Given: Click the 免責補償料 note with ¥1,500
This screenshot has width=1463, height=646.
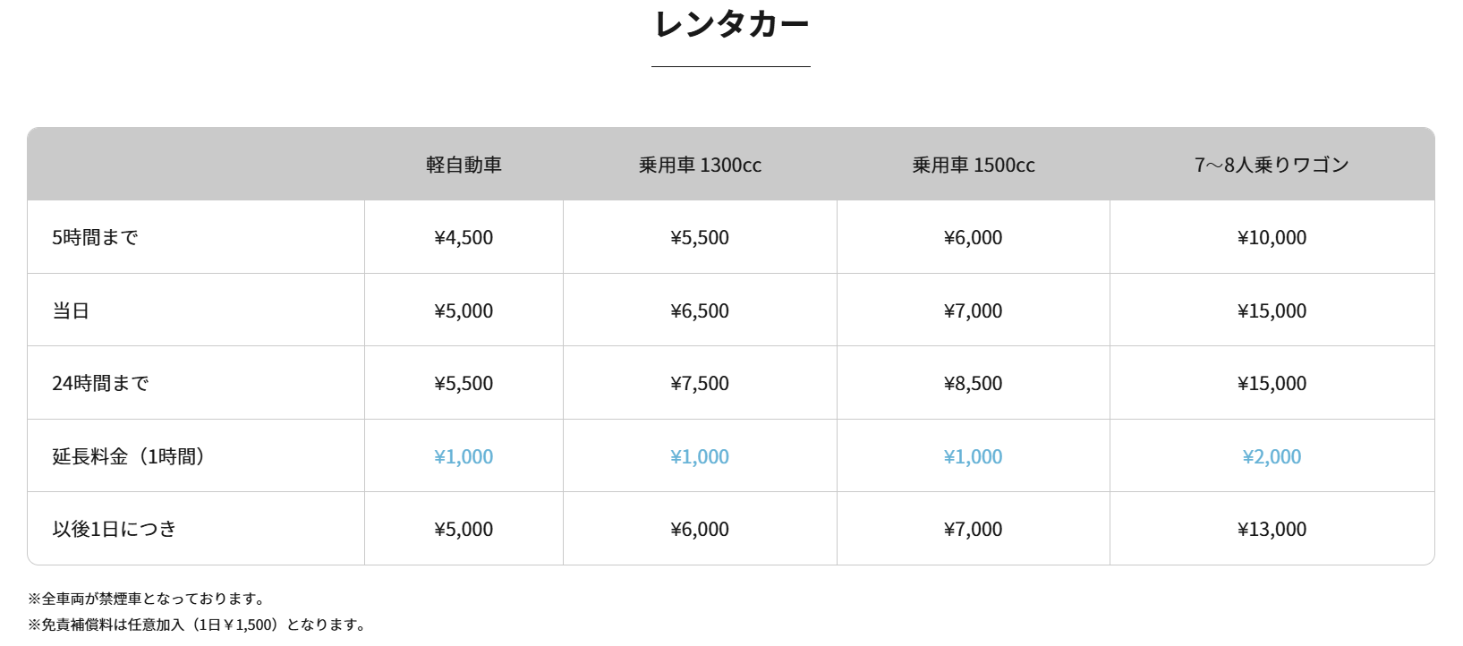Looking at the screenshot, I should tap(197, 625).
